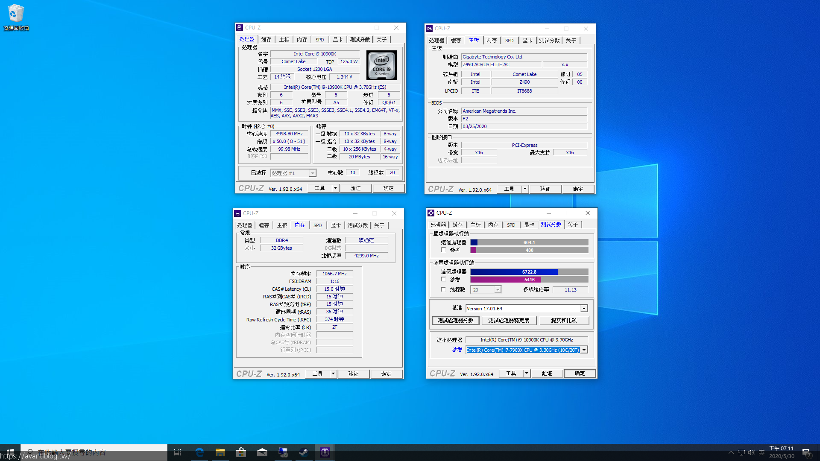Click CPU-Z title icon in the memory window

tap(237, 213)
